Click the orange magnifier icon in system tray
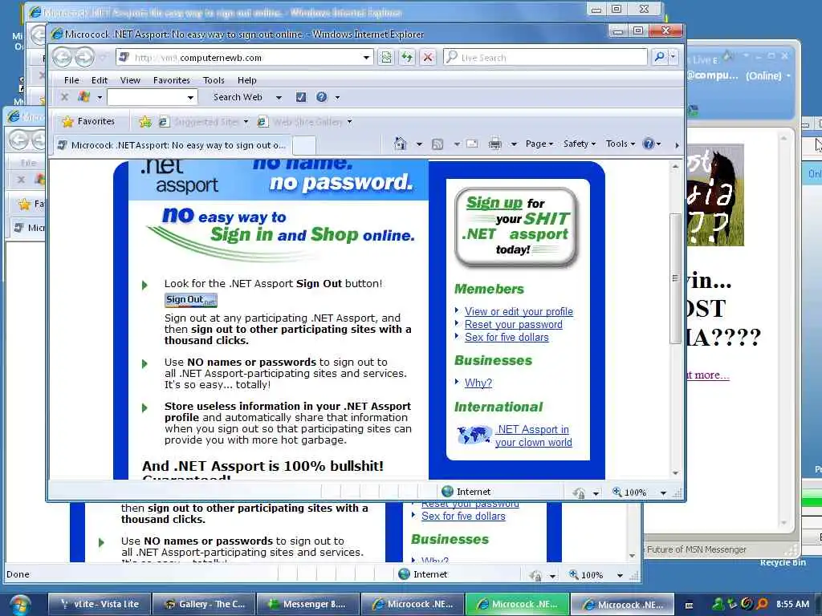Image resolution: width=822 pixels, height=616 pixels. coord(762,604)
